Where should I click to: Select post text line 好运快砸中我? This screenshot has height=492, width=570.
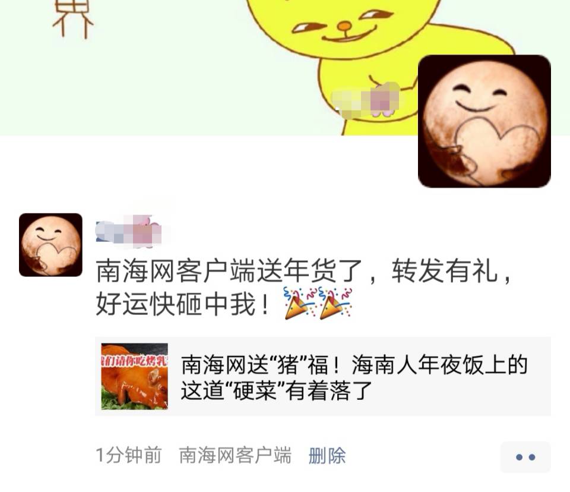click(183, 304)
